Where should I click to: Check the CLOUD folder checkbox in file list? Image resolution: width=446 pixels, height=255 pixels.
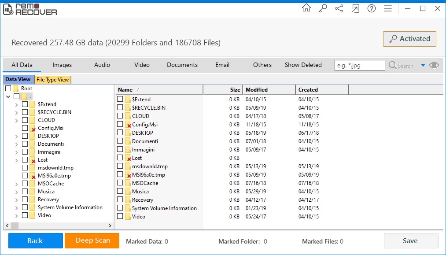pyautogui.click(x=120, y=116)
